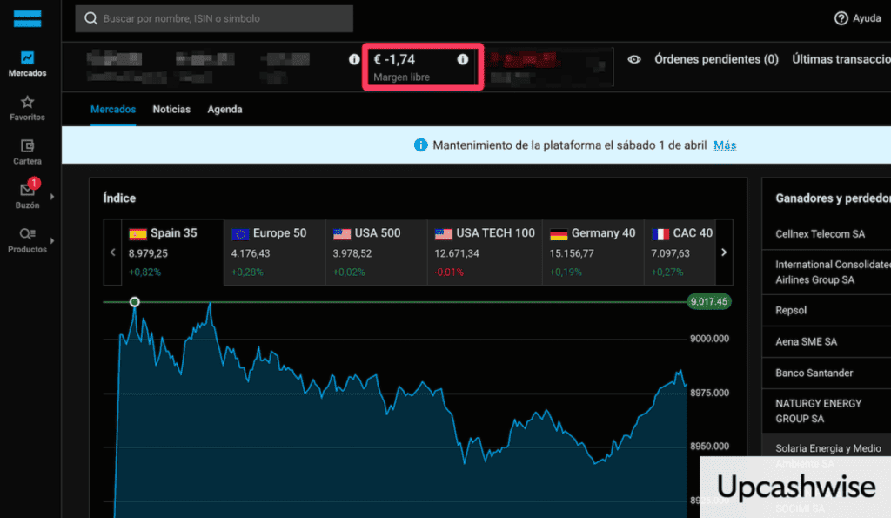The width and height of the screenshot is (891, 518).
Task: Click the 9,017.45 price label on chart
Action: point(708,301)
